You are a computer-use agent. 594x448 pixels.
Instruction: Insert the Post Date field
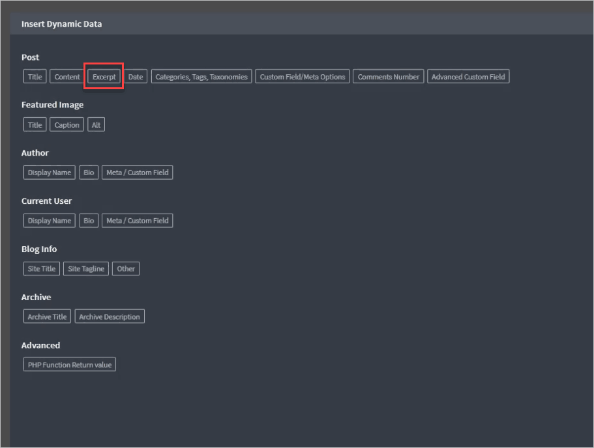[x=136, y=77]
